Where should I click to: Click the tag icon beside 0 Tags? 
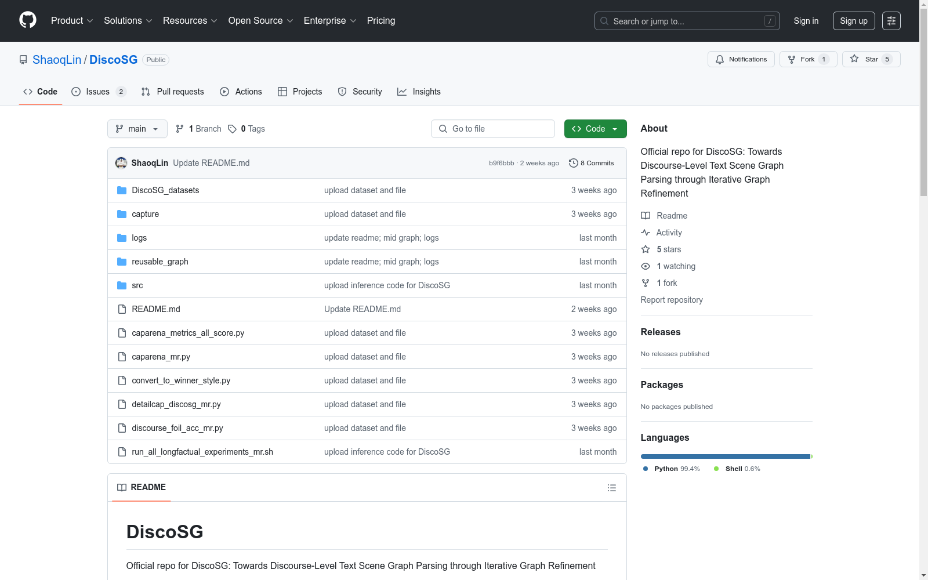click(232, 129)
